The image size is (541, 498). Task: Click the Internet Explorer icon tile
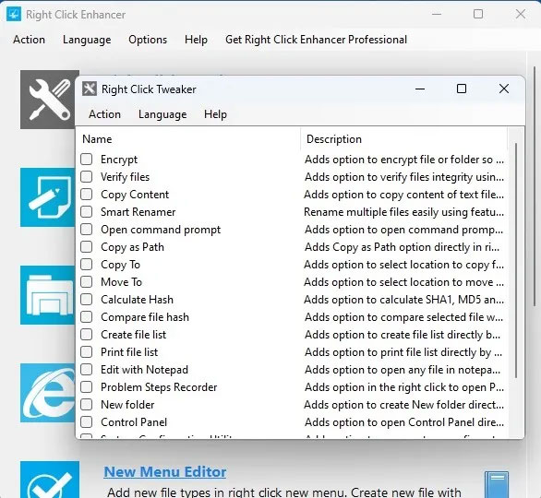click(48, 393)
